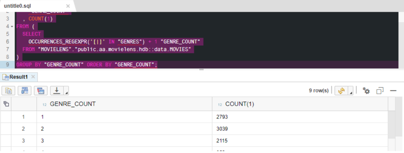The image size is (404, 153).
Task: Close the Result1 tab
Action: [x=34, y=77]
